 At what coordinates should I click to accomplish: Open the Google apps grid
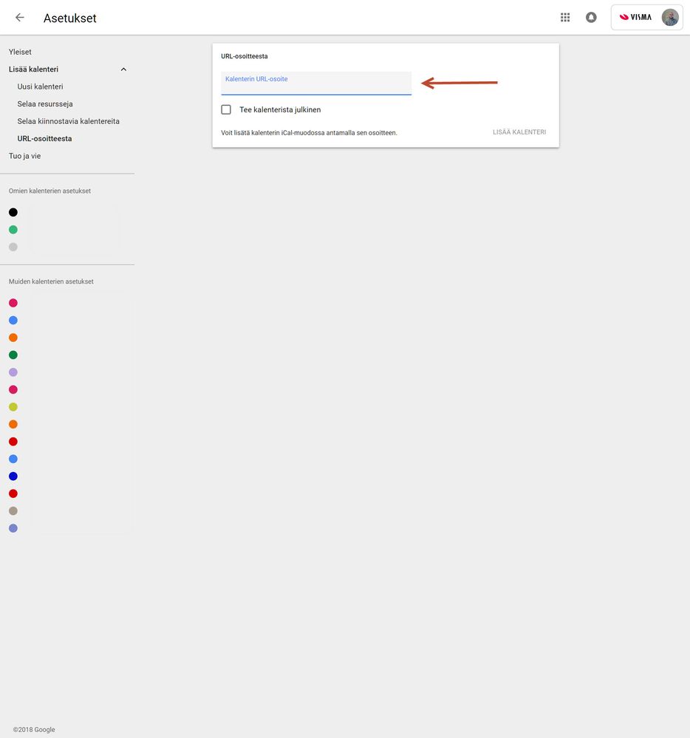pos(565,18)
